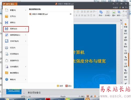Viewport: 131px width, 100px height.
Task: Click the envelope icon for 发送邮件(D)
Action: pyautogui.click(x=7, y=60)
